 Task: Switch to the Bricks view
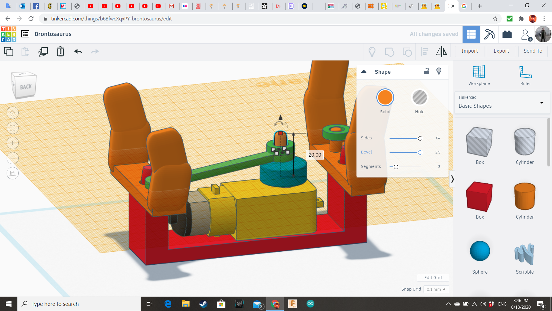pos(507,34)
